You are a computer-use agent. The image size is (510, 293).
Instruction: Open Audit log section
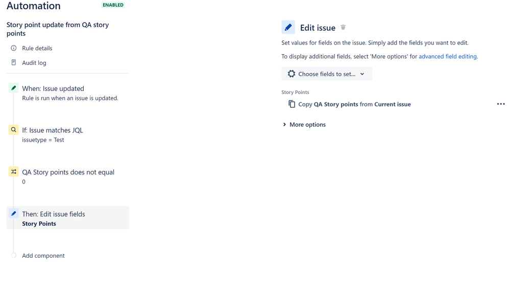(34, 62)
